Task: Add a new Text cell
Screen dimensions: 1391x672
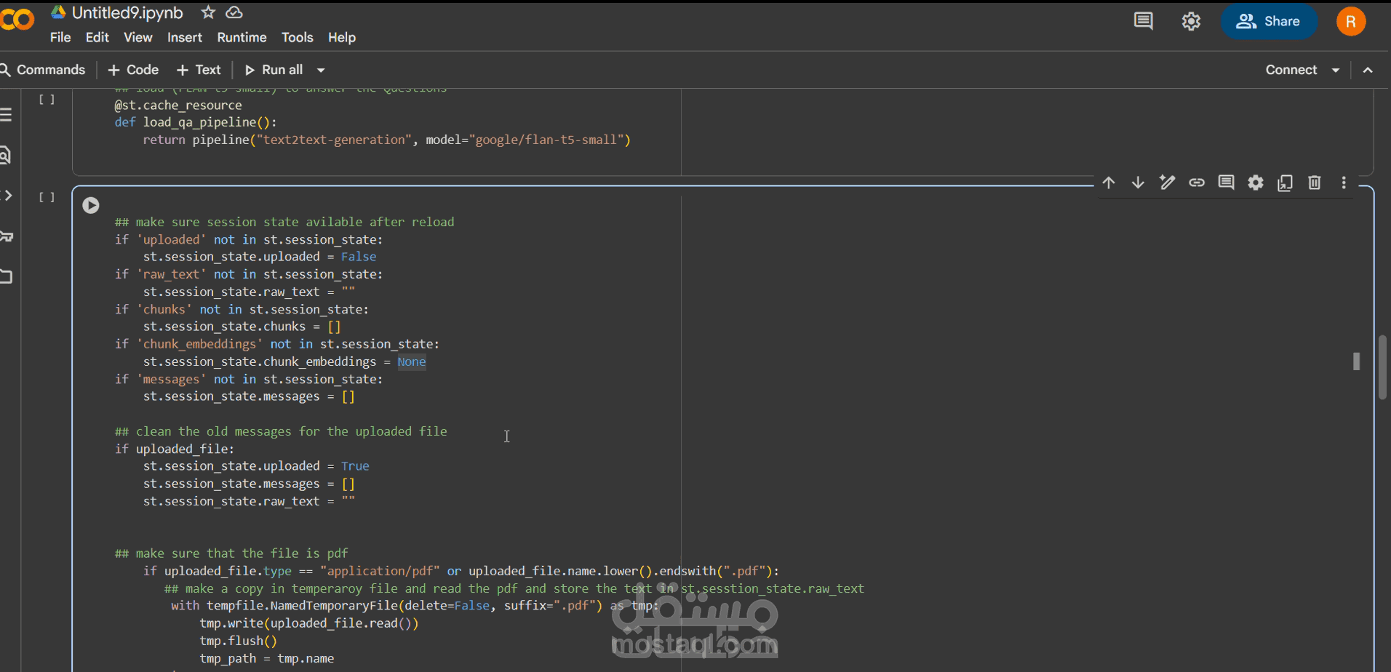Action: 199,70
